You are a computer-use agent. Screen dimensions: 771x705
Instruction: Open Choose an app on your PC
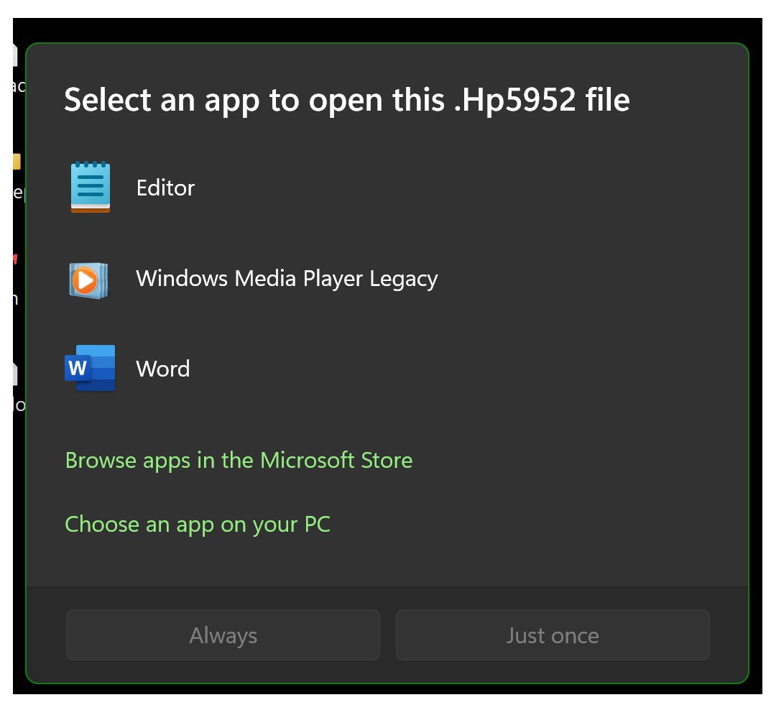click(x=198, y=525)
